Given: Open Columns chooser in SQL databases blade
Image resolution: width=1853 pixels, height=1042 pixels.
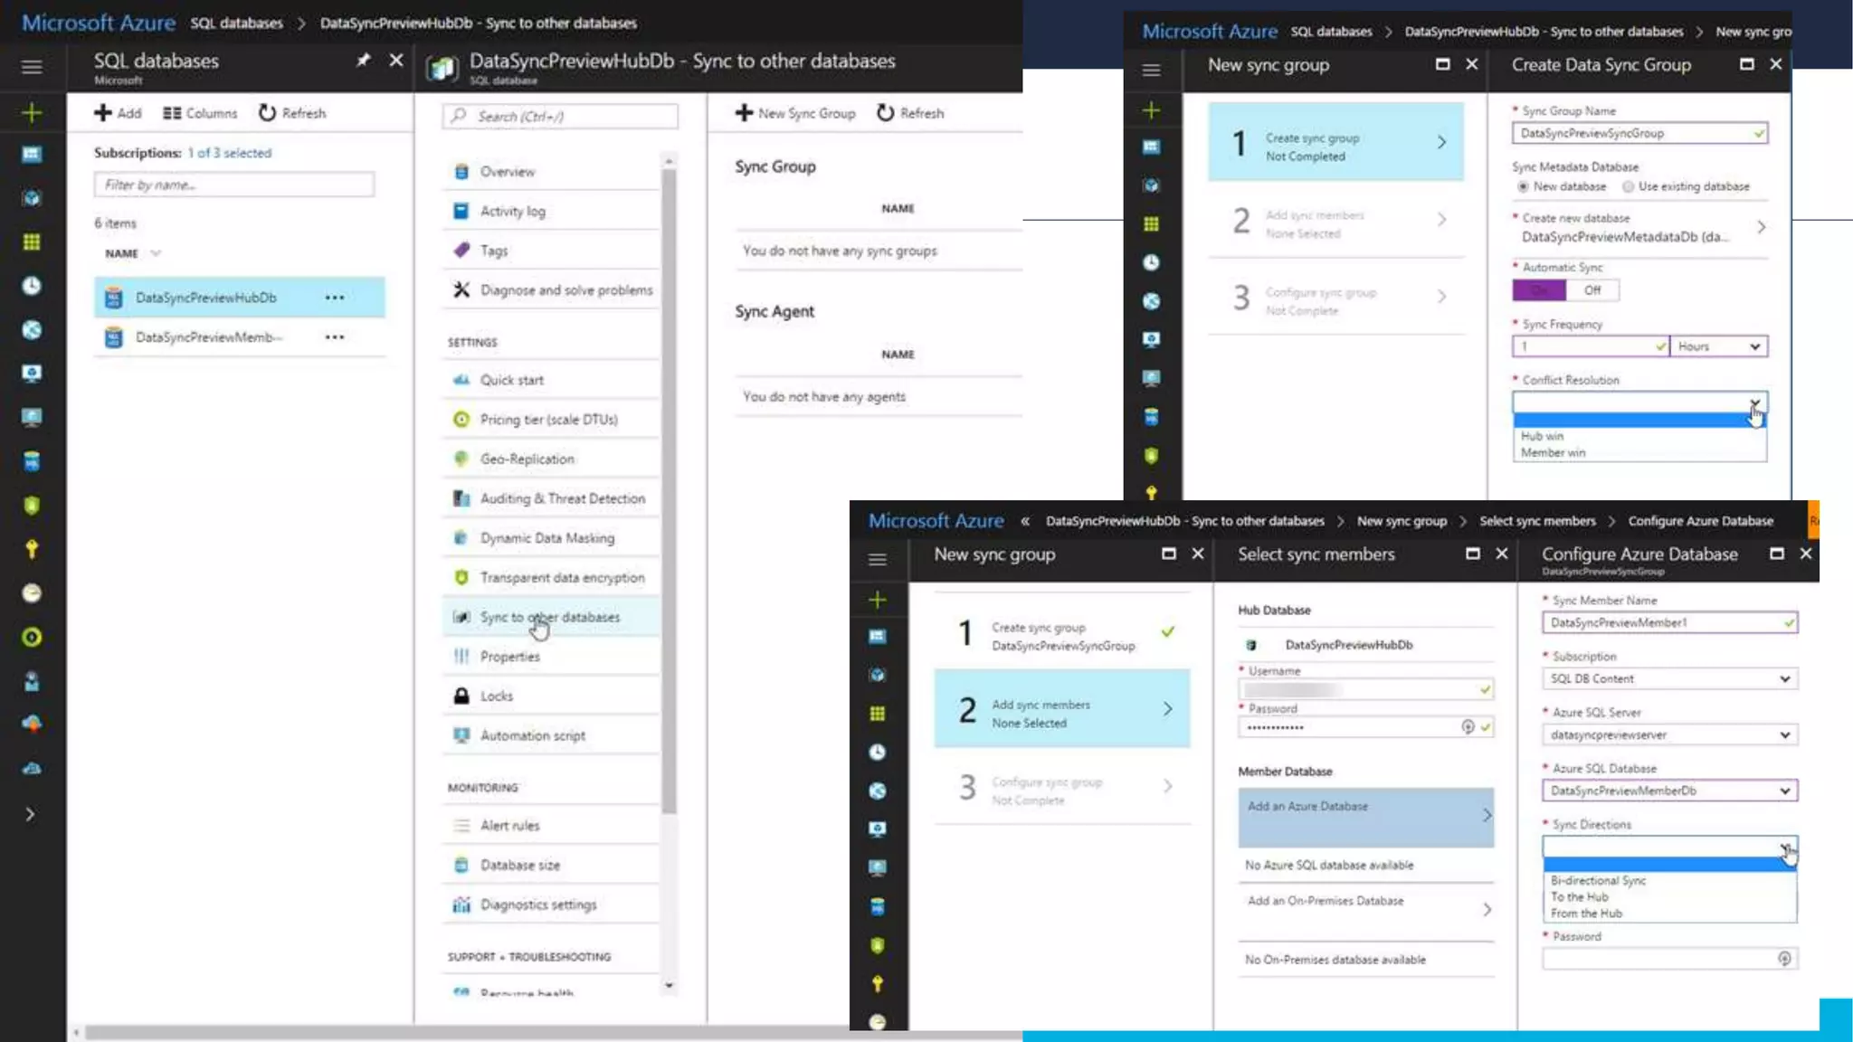Looking at the screenshot, I should pos(200,113).
